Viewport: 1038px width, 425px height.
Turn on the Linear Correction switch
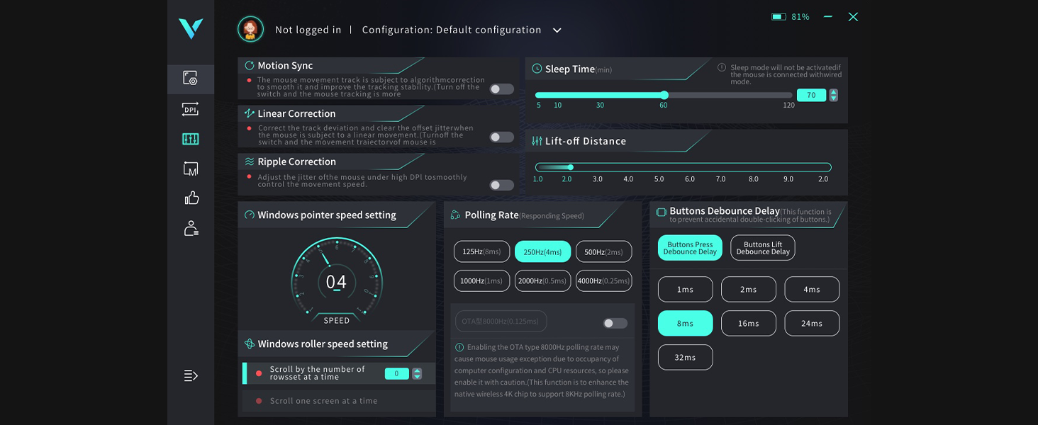[x=502, y=137]
